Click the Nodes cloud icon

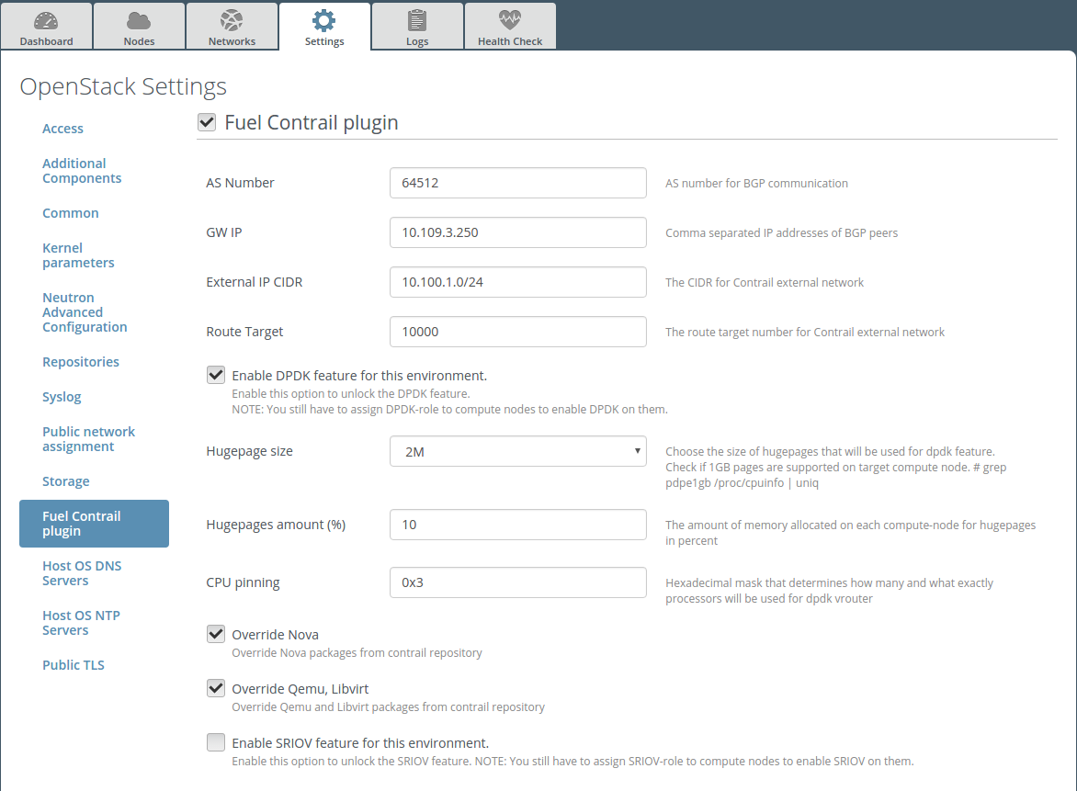(x=139, y=20)
